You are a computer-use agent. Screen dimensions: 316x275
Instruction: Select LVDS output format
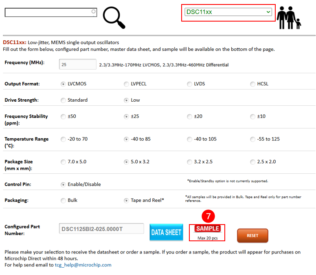pos(189,84)
